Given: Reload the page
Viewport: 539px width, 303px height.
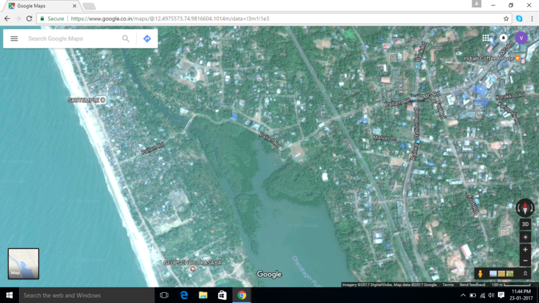Looking at the screenshot, I should click(x=29, y=19).
